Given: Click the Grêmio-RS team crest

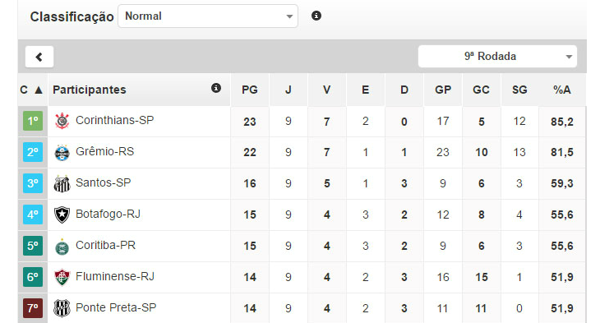Looking at the screenshot, I should (62, 153).
